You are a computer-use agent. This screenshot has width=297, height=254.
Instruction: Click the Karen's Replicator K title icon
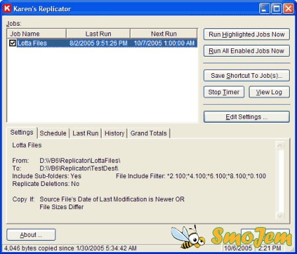[x=7, y=9]
